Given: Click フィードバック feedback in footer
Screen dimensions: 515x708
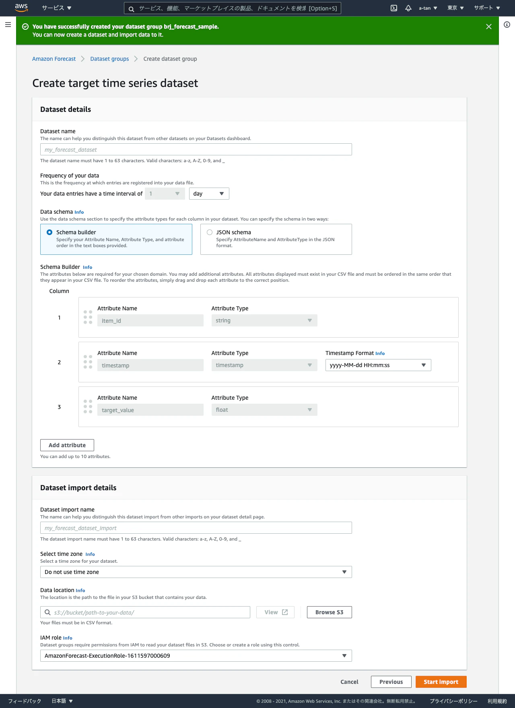Looking at the screenshot, I should tap(25, 701).
